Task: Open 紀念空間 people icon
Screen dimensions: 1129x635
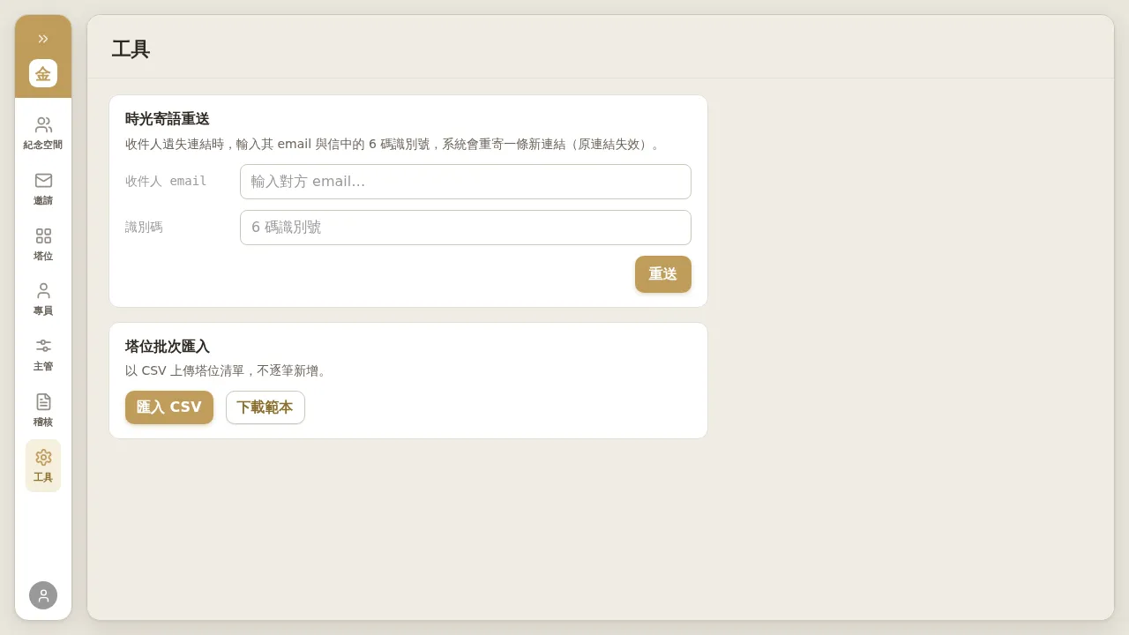Action: click(43, 124)
